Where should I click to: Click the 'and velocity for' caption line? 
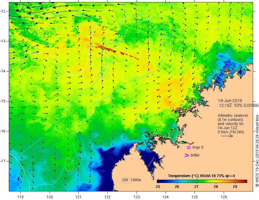click(230, 124)
